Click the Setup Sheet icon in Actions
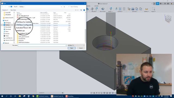Screen dimensions: 174x98 [124, 9]
